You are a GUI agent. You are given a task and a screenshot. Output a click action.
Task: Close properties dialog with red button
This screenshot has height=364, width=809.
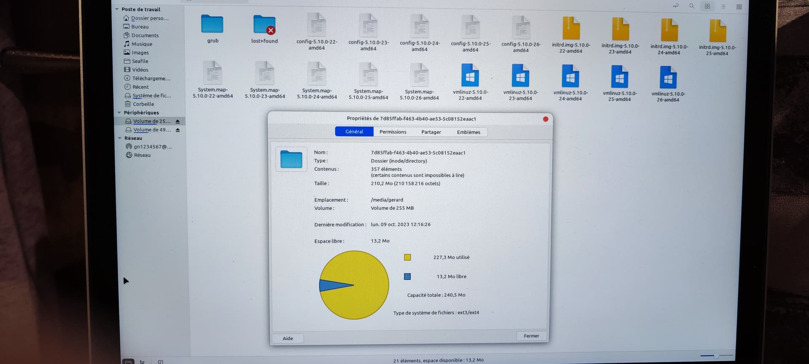[x=546, y=119]
